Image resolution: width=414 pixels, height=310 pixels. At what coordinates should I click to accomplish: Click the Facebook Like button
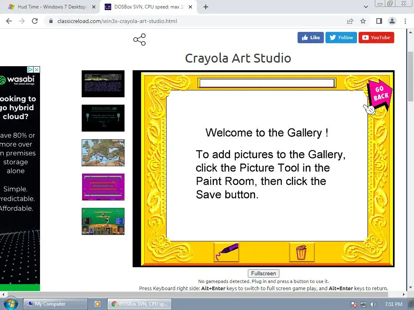310,38
